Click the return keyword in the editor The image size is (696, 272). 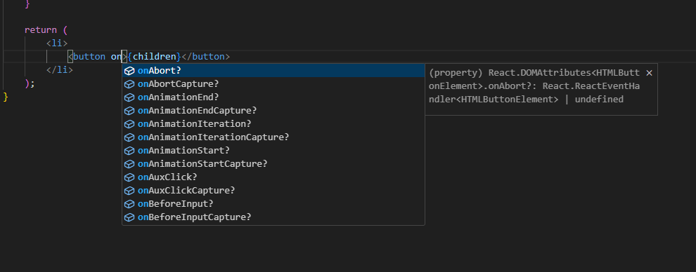(x=41, y=30)
